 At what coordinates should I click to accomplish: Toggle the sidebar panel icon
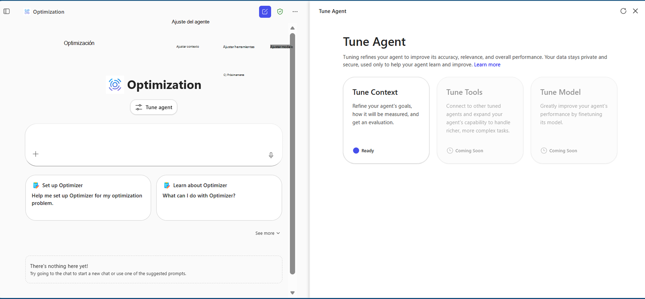pos(7,11)
